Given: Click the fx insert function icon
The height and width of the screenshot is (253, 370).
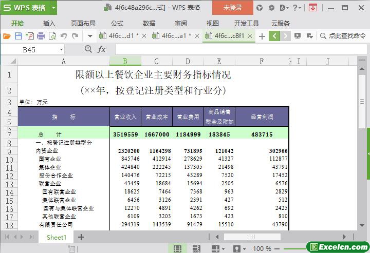Looking at the screenshot, I should [102, 49].
